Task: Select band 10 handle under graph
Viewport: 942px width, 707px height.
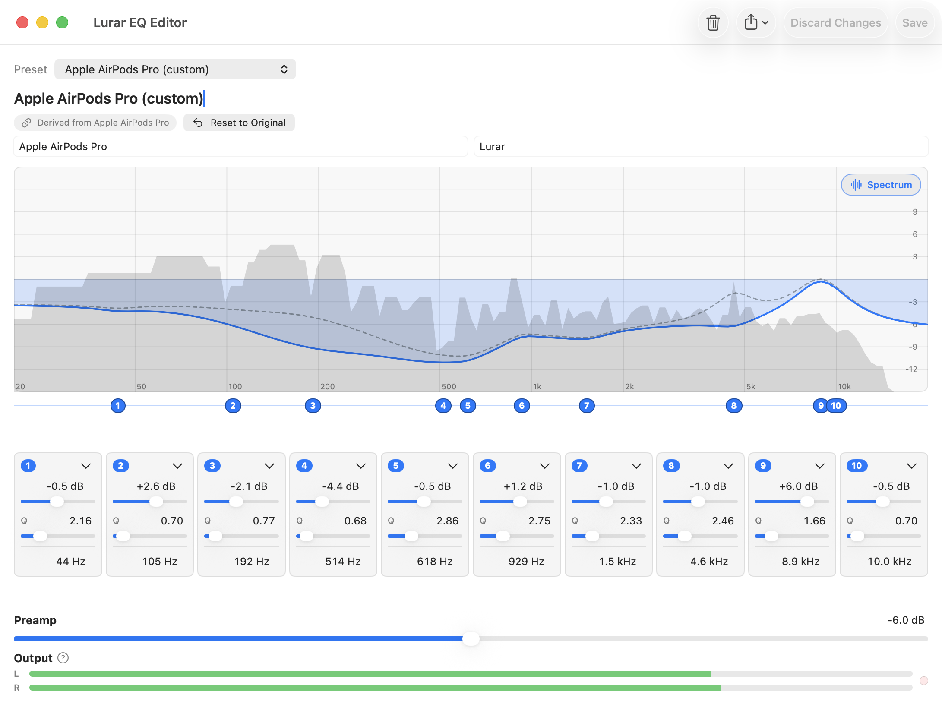Action: (x=837, y=406)
